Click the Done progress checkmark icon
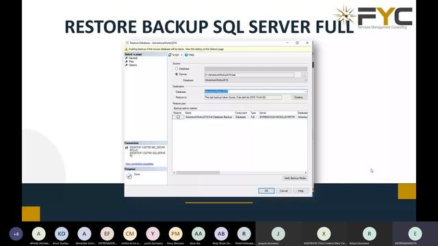Screen dimensions: 438x246 point(129,176)
